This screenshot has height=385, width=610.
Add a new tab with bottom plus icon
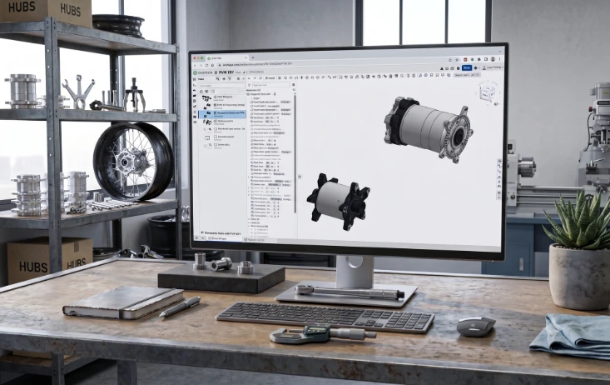point(197,238)
